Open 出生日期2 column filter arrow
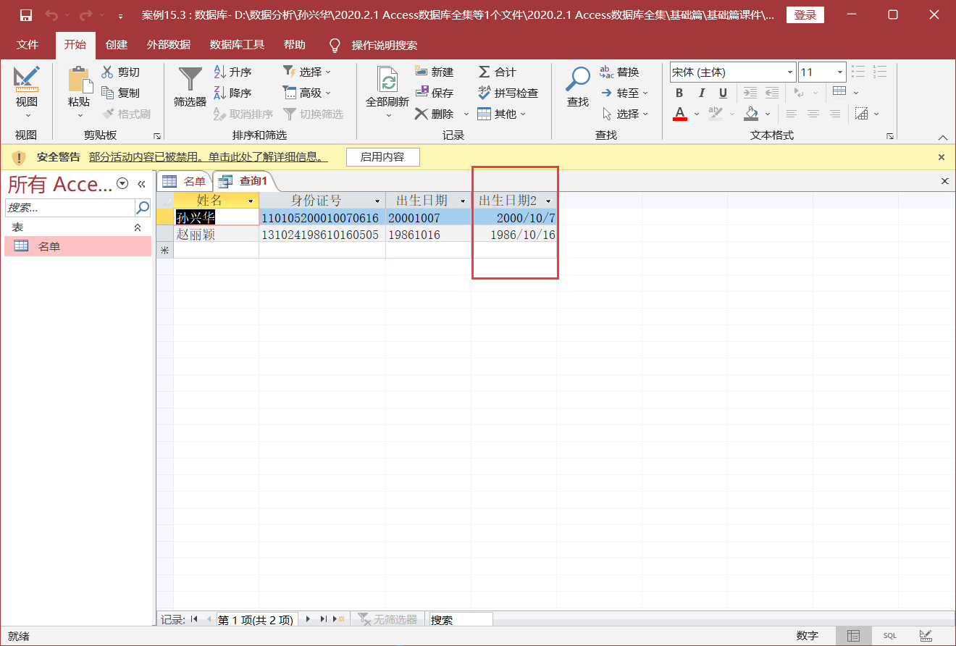Image resolution: width=956 pixels, height=646 pixels. pos(548,201)
